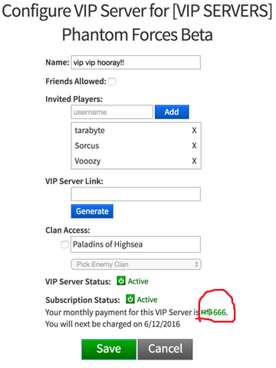
Task: Click the empty VIP Server Link field
Action: pyautogui.click(x=136, y=194)
